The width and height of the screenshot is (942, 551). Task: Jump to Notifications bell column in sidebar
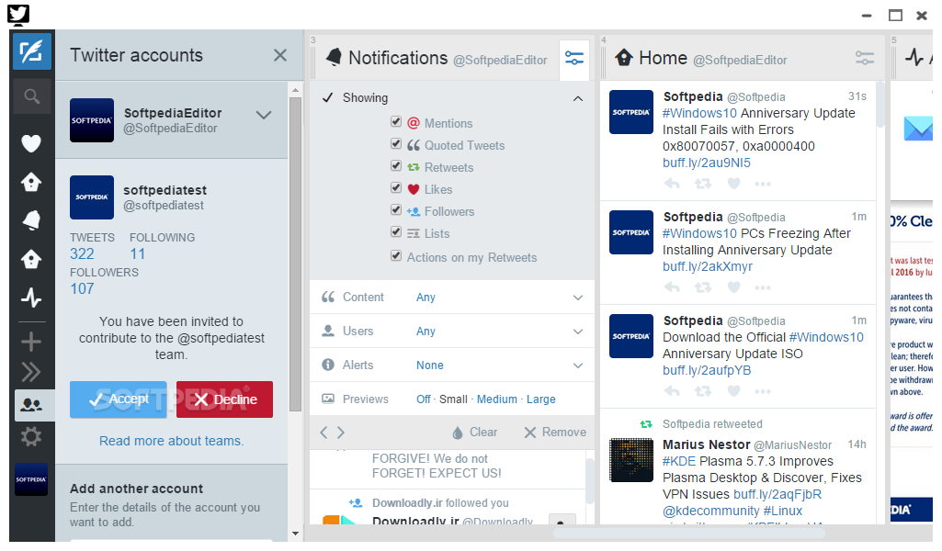(x=31, y=220)
